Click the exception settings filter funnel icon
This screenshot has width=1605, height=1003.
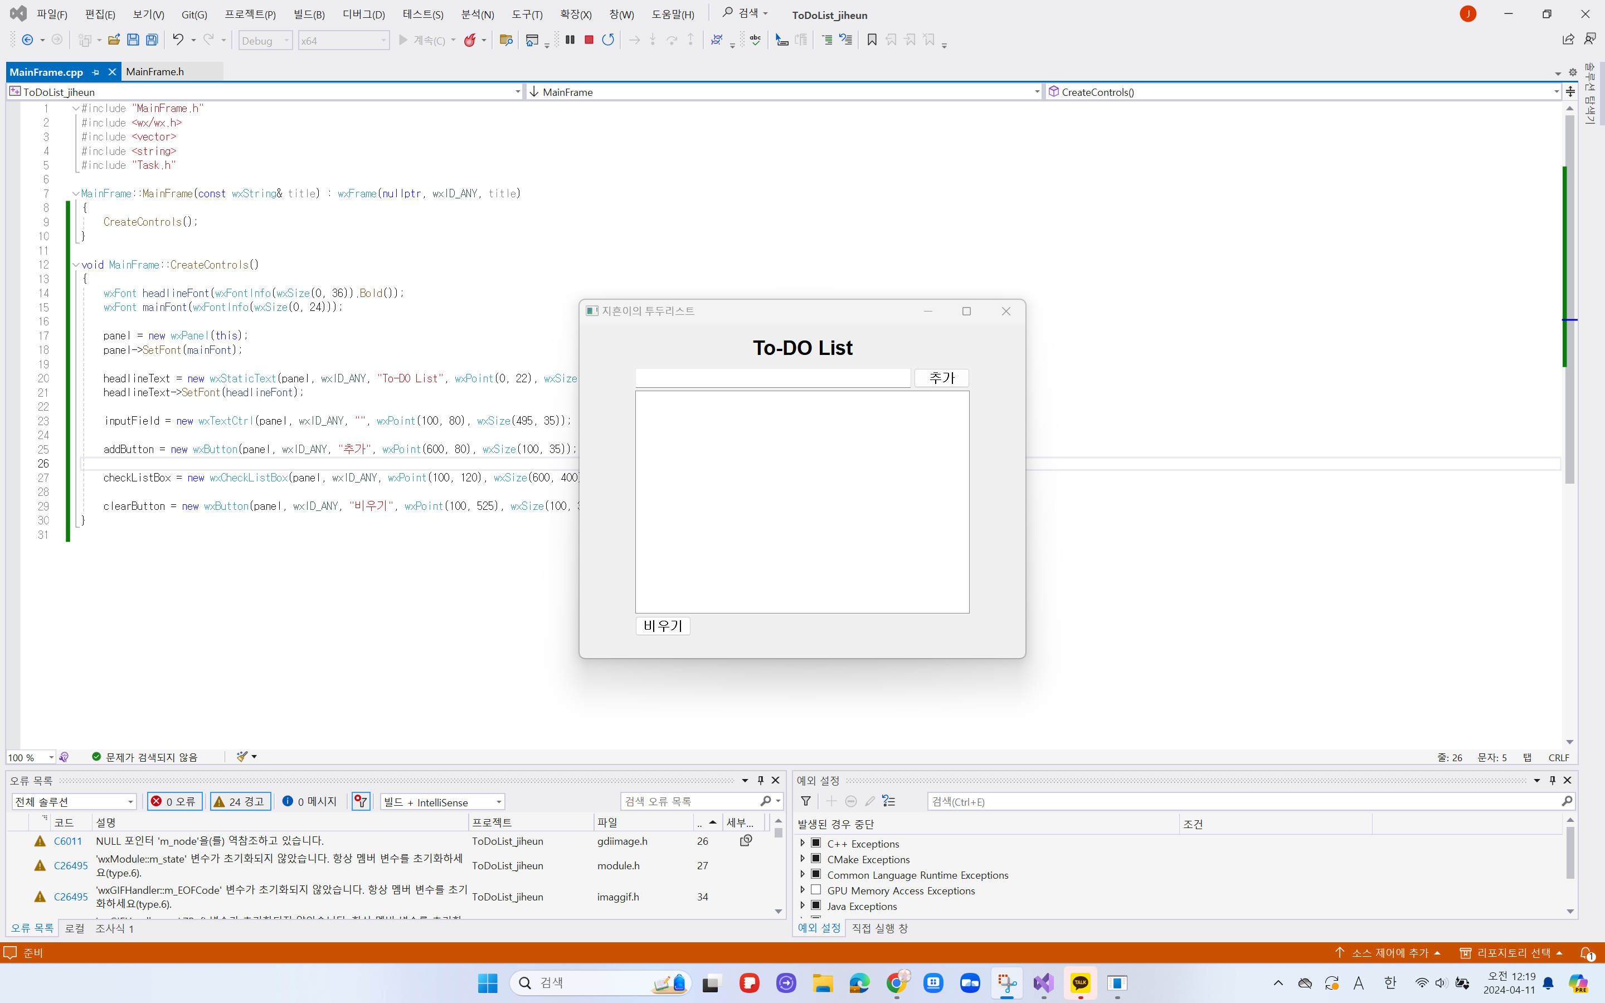[806, 801]
